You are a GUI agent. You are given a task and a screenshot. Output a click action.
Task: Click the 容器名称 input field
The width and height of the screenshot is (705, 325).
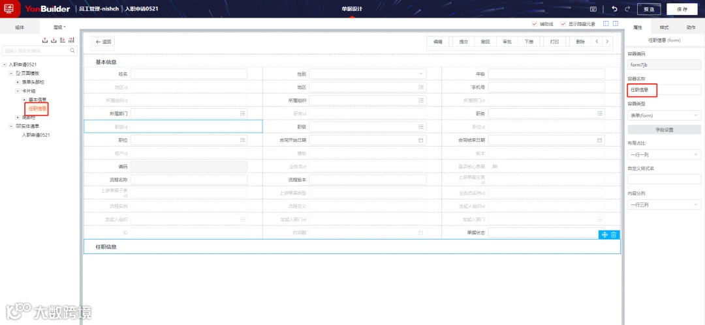[x=664, y=91]
